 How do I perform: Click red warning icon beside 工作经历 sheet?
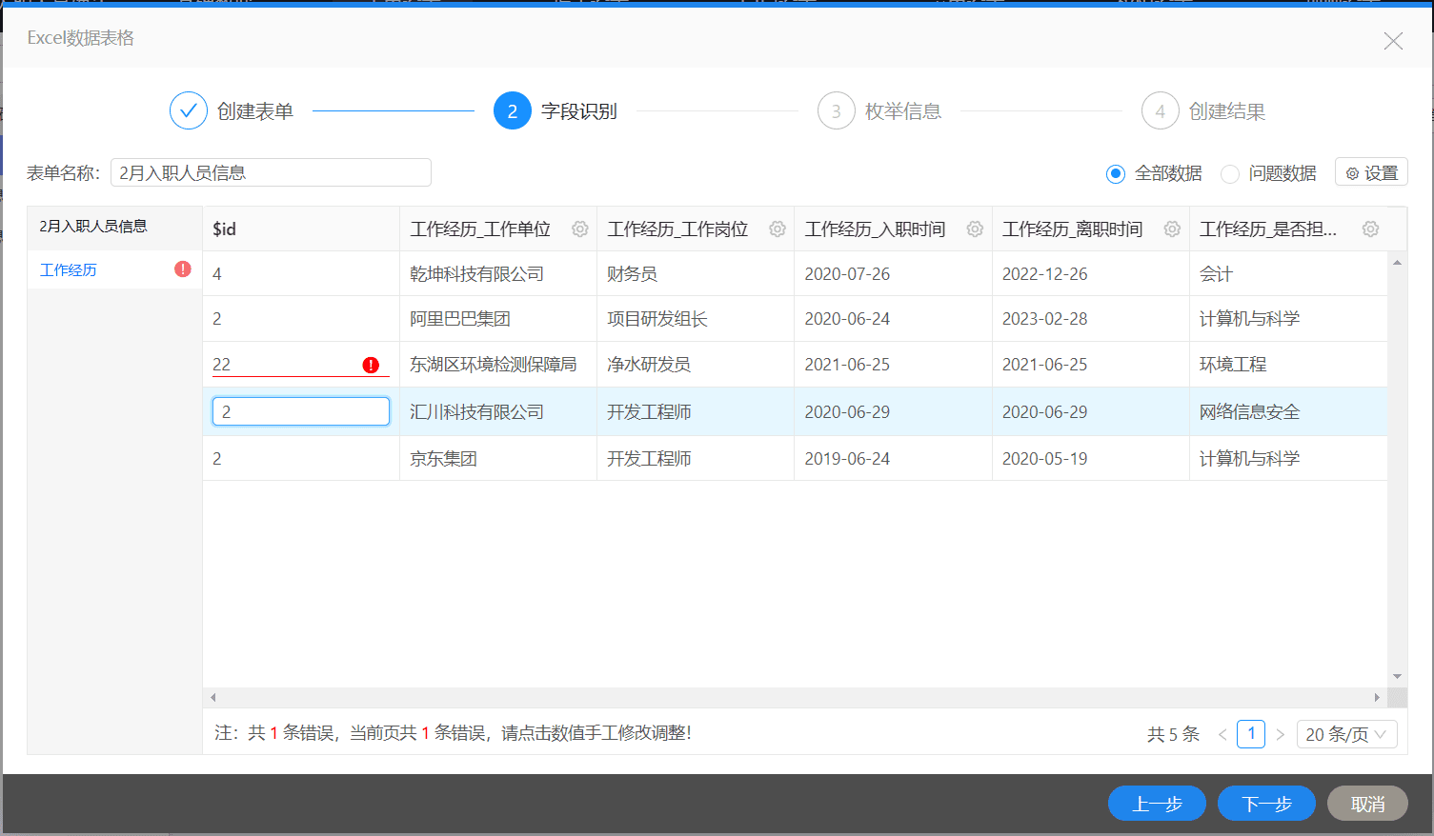(183, 269)
